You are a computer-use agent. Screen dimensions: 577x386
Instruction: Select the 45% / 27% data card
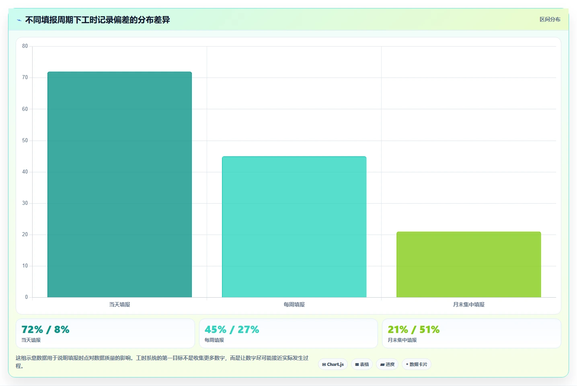(288, 333)
